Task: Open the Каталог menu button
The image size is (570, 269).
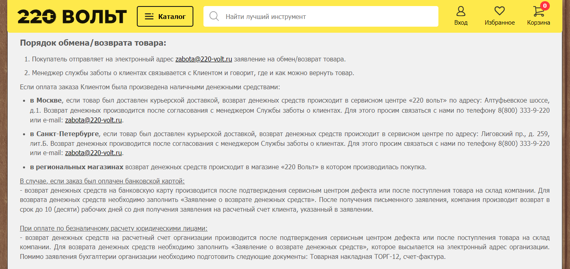Action: pyautogui.click(x=165, y=17)
